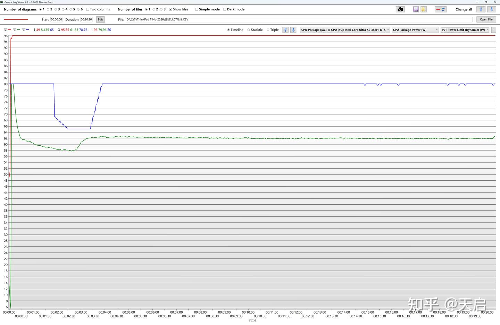Screen dimensions: 500x325
Task: Set number of files to 2
Action: coord(154,9)
